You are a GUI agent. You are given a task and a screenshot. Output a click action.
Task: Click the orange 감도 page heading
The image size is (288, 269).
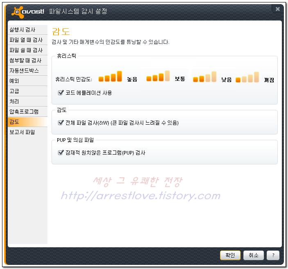coord(61,32)
